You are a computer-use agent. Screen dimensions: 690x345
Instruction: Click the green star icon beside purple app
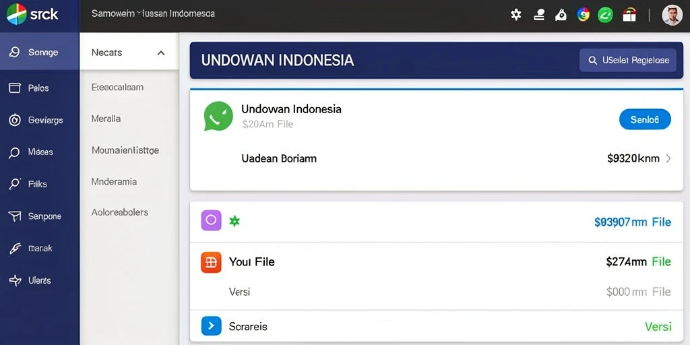[234, 221]
